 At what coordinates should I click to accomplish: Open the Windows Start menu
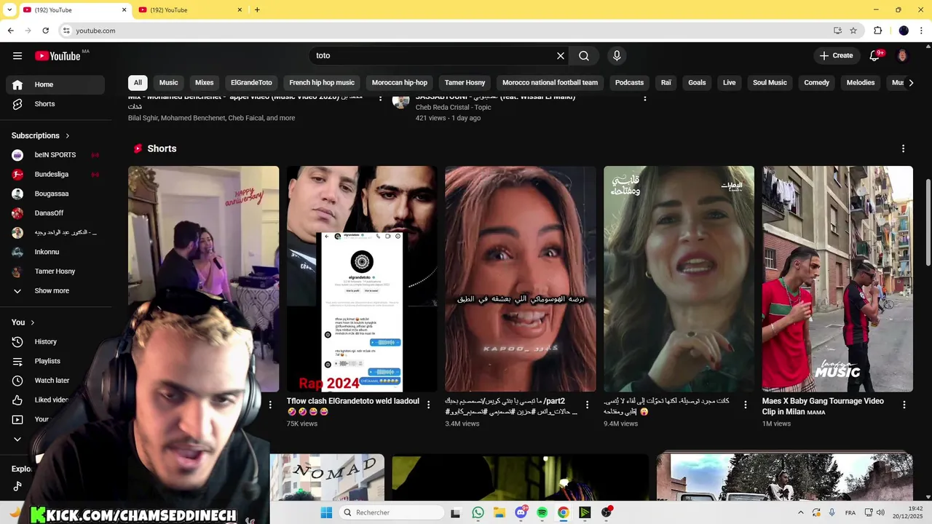tap(326, 512)
